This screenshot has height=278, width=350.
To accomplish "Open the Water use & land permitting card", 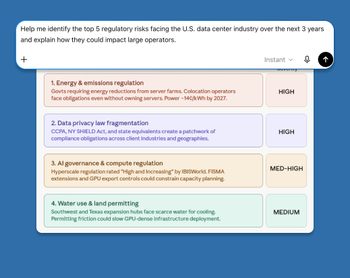I will [x=153, y=211].
